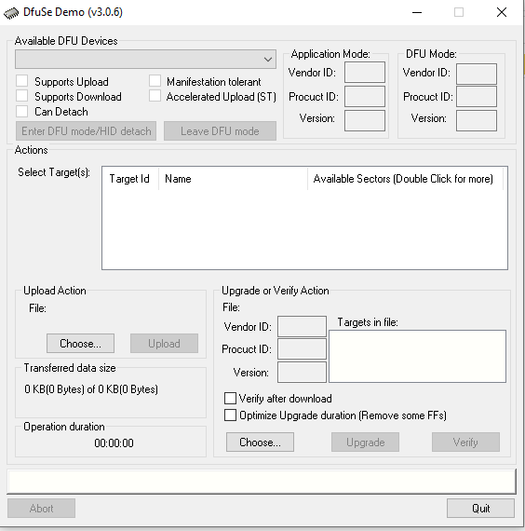
Task: Toggle the Can Detach checkbox
Action: (x=22, y=111)
